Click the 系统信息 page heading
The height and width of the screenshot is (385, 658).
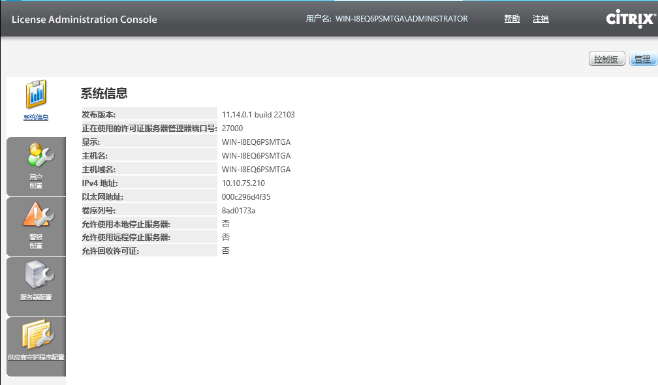click(104, 93)
